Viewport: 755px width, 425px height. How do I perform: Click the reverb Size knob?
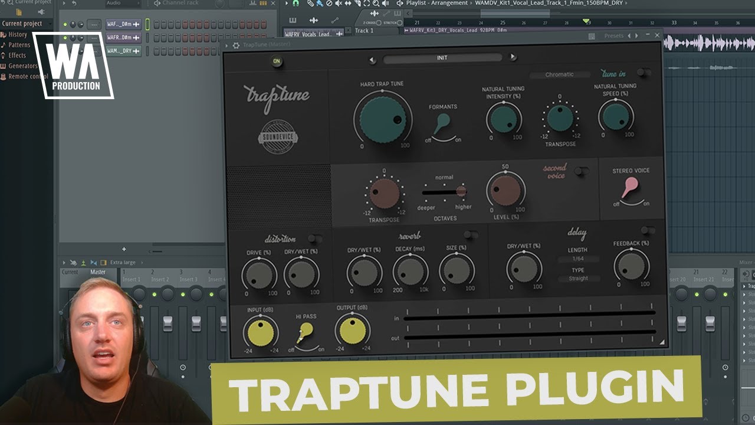click(456, 269)
